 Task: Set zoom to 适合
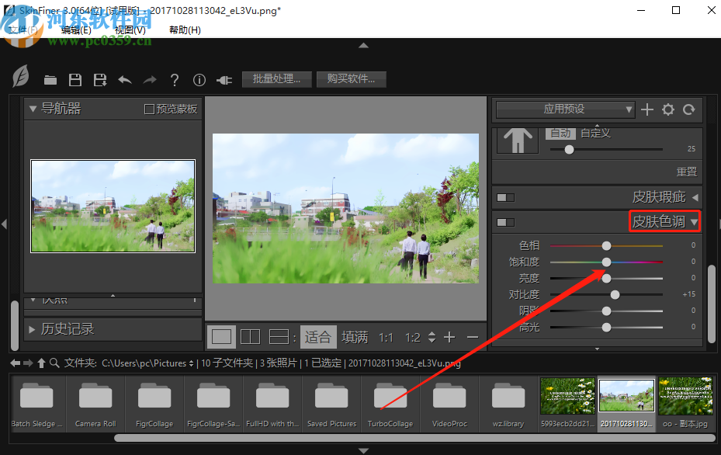click(x=317, y=337)
